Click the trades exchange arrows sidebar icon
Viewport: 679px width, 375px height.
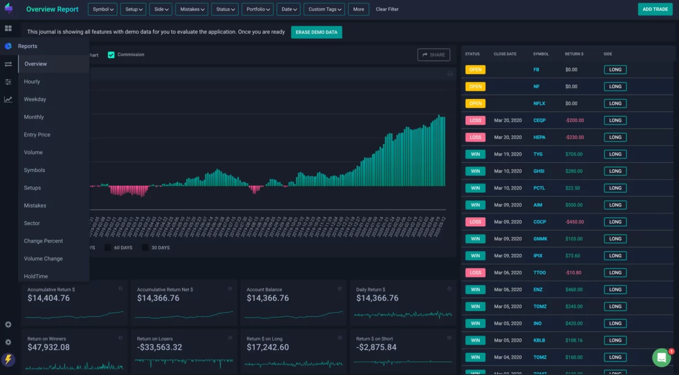[8, 64]
